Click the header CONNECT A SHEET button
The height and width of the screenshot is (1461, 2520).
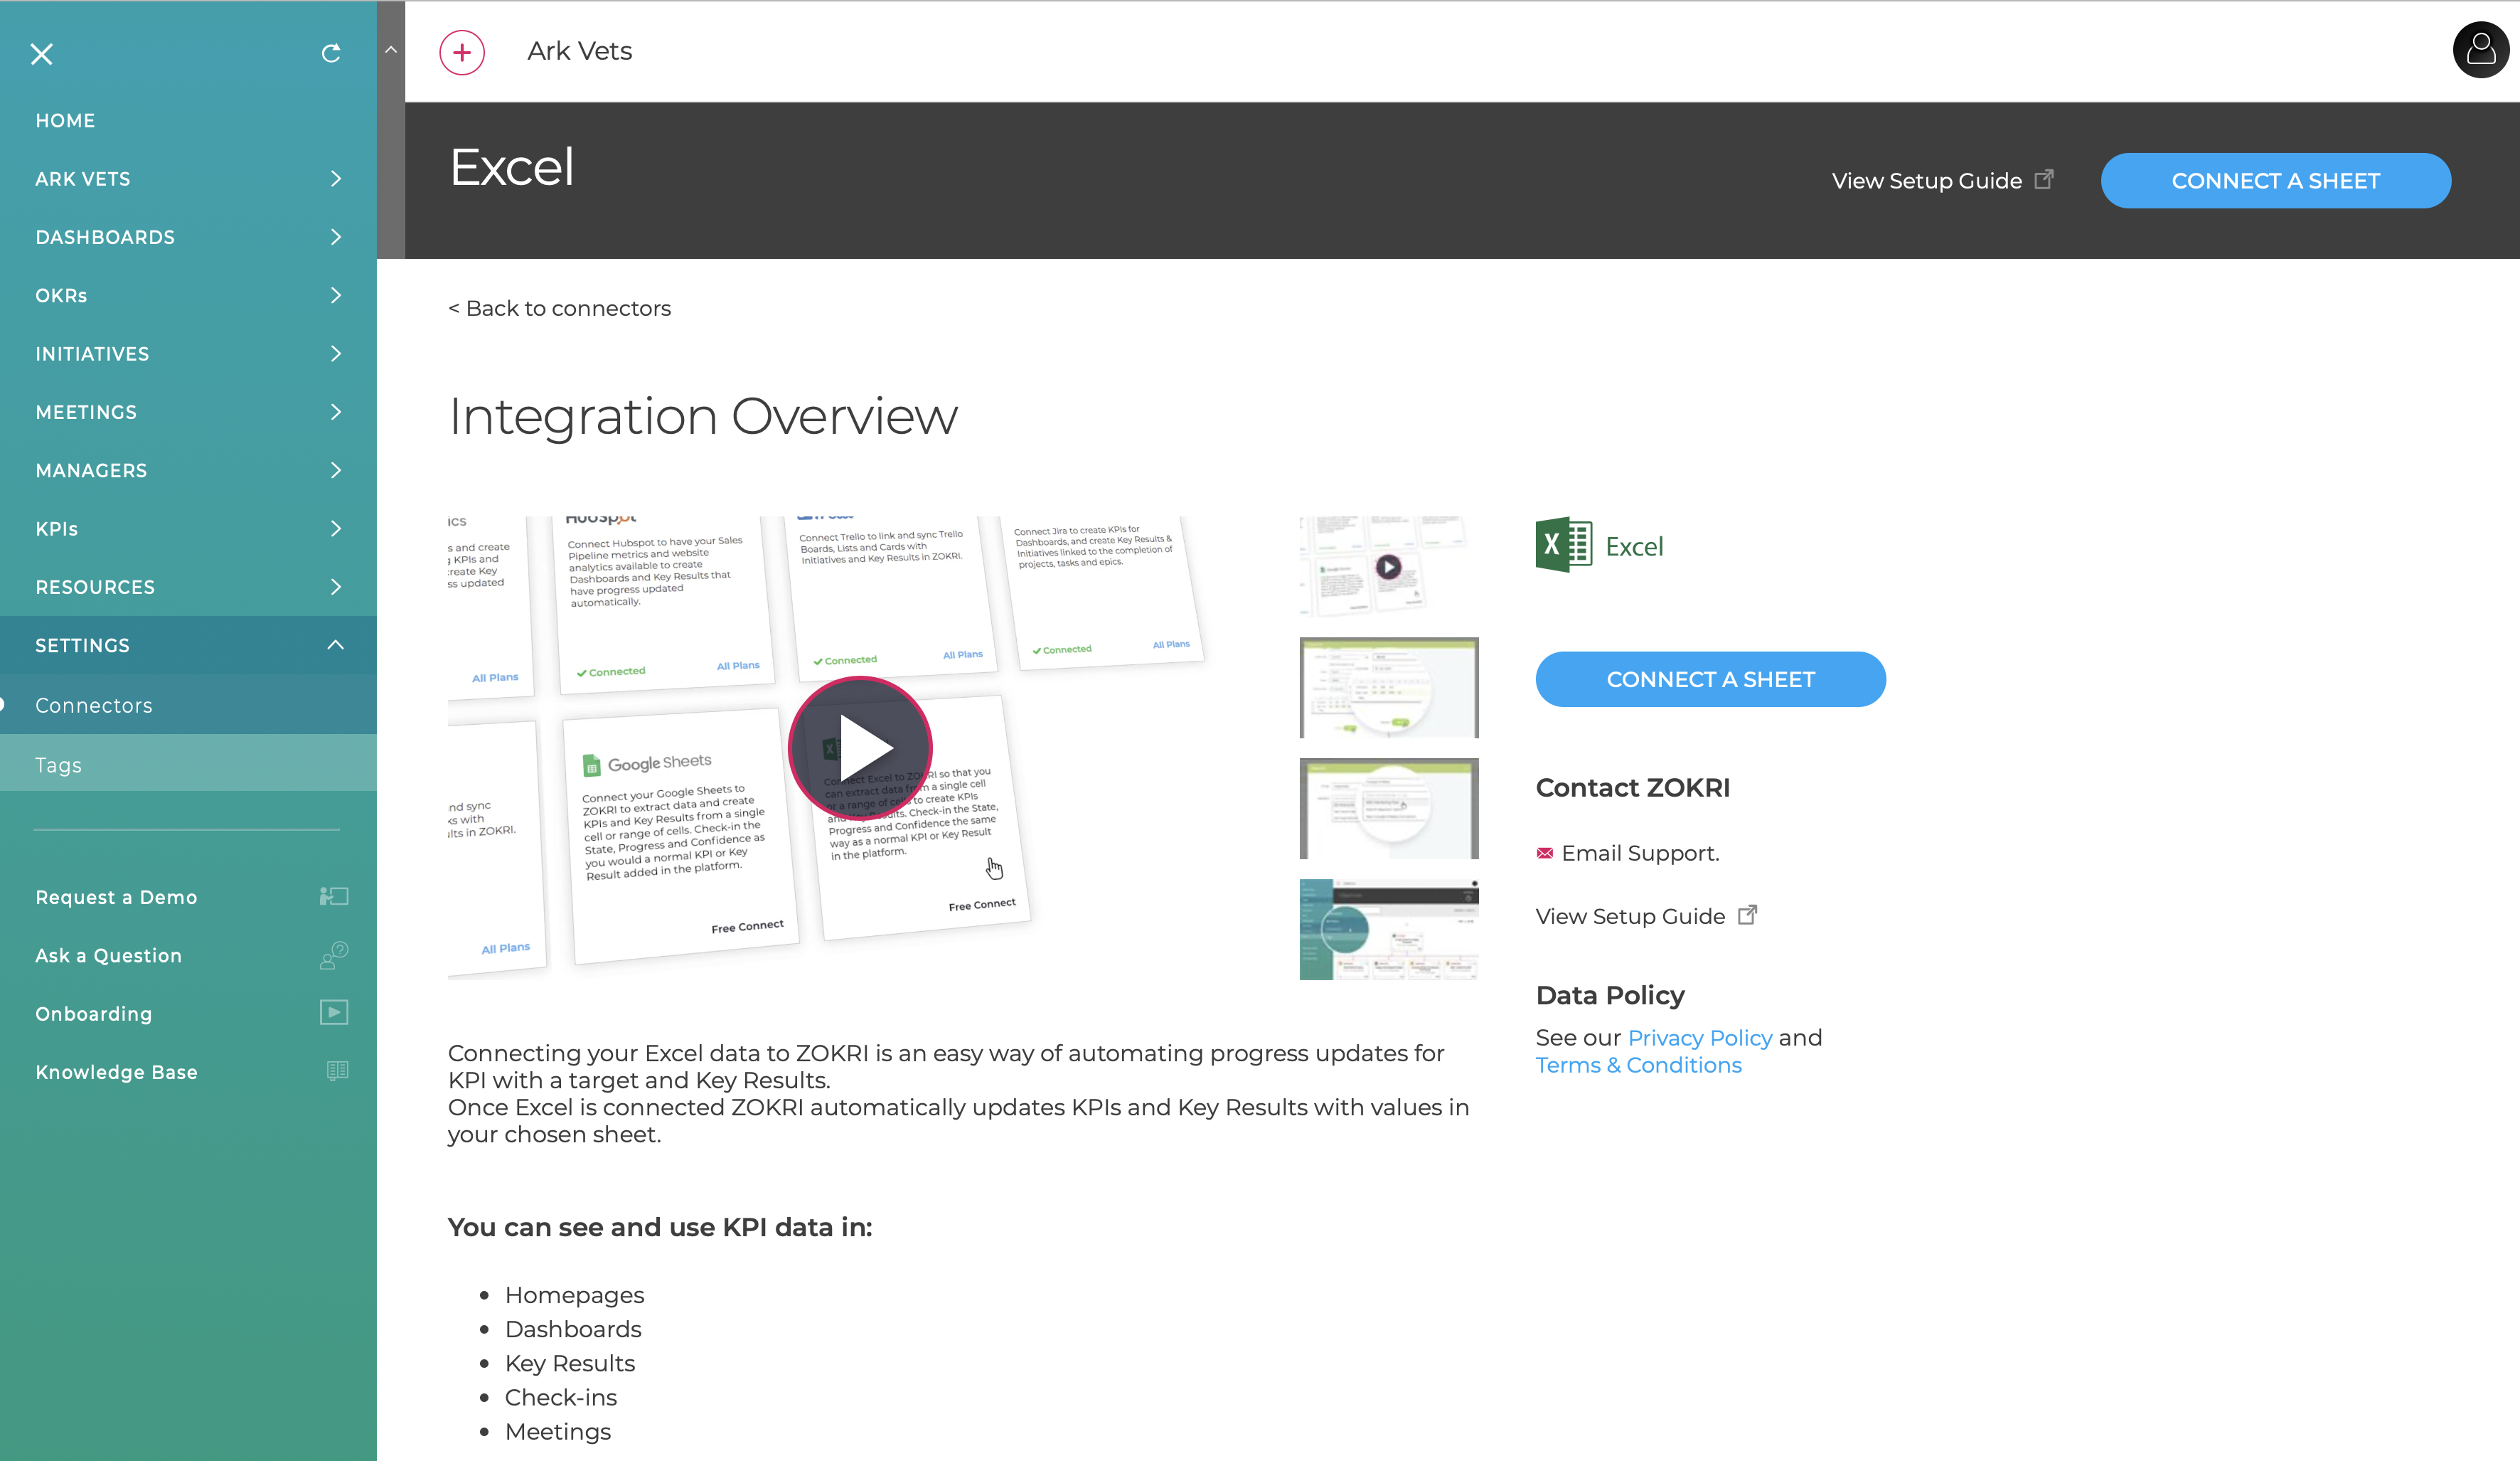2275,180
